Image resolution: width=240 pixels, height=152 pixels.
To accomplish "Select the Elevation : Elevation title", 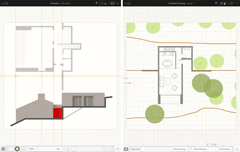I will [60, 3].
